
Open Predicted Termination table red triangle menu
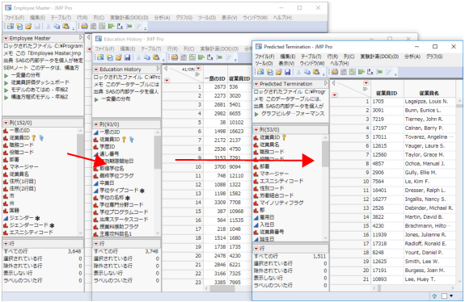(x=256, y=84)
